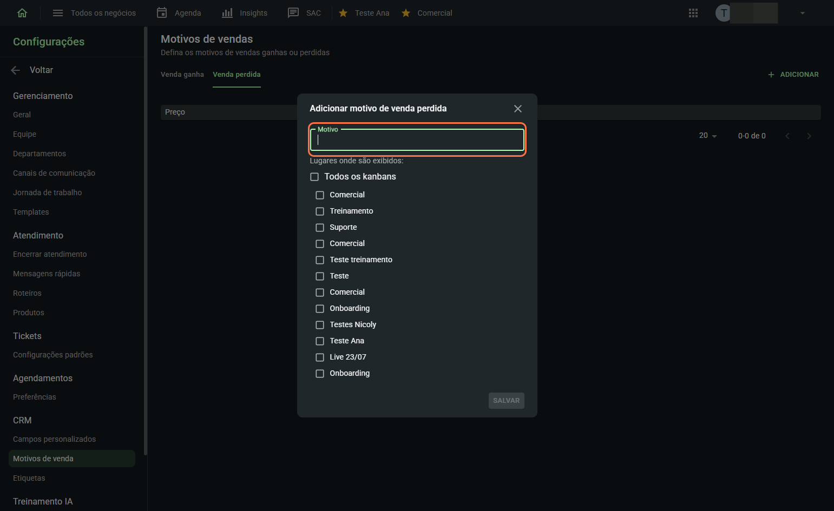Close the Adicionar motivo dialog
The width and height of the screenshot is (834, 511).
tap(518, 109)
